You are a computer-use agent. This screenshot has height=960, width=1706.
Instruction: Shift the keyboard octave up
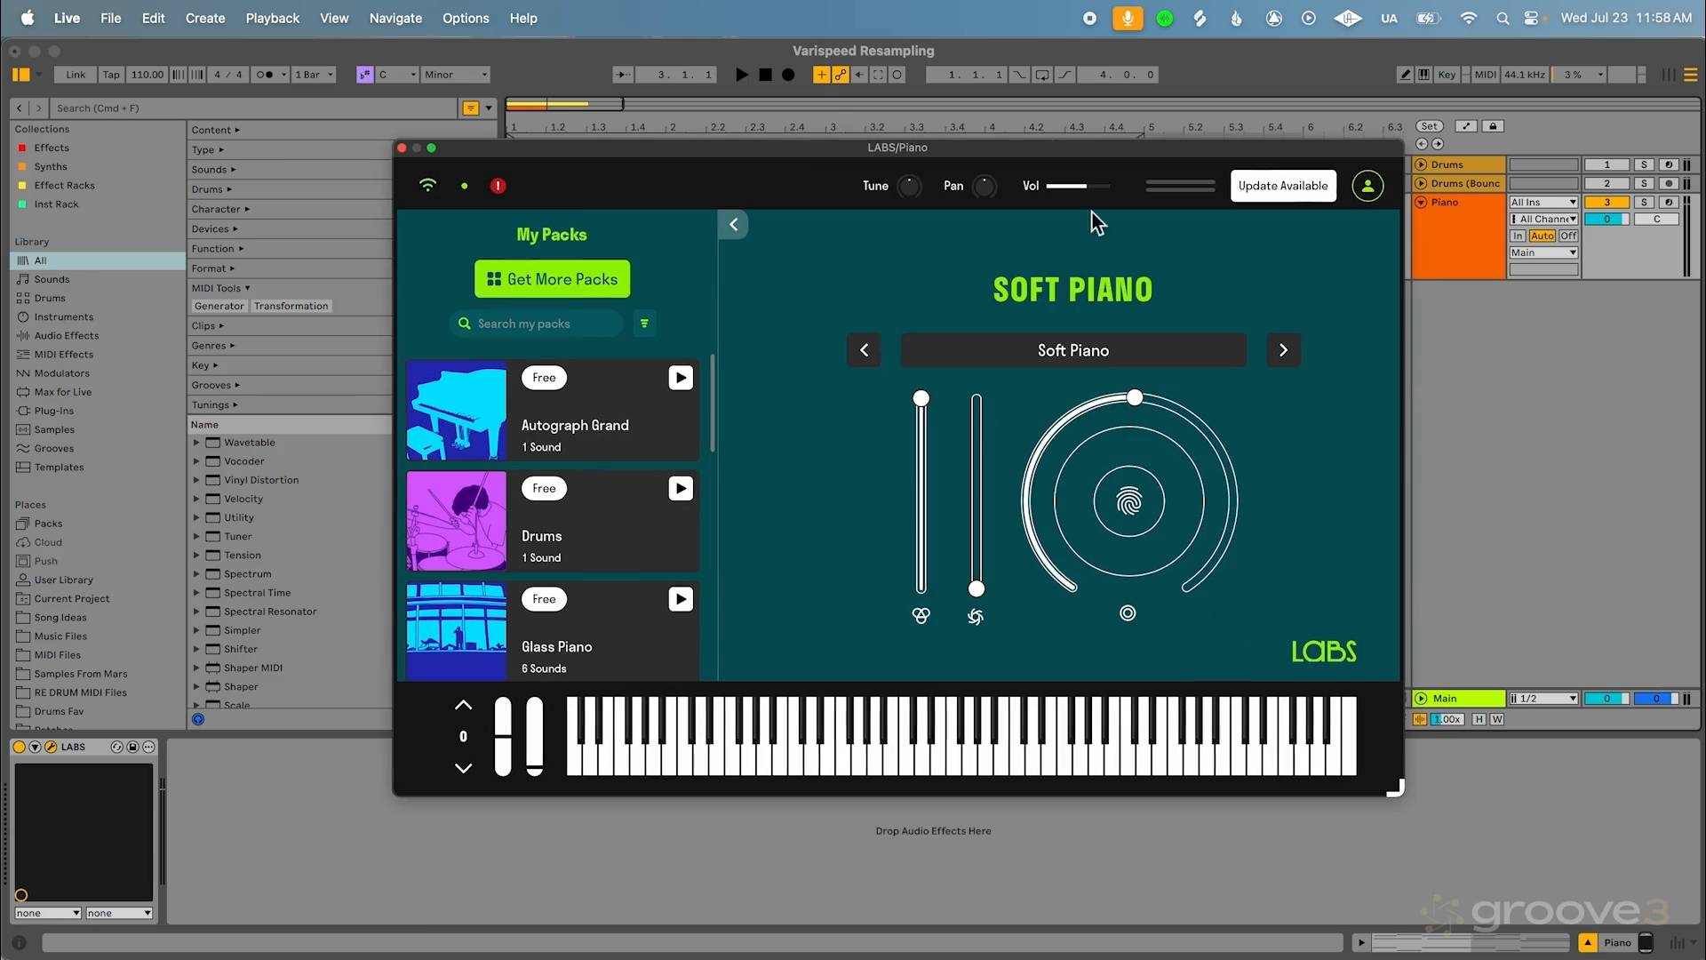click(x=463, y=705)
